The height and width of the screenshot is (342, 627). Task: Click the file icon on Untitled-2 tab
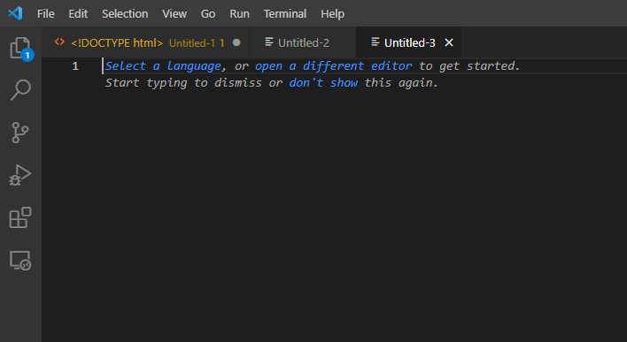pyautogui.click(x=269, y=42)
